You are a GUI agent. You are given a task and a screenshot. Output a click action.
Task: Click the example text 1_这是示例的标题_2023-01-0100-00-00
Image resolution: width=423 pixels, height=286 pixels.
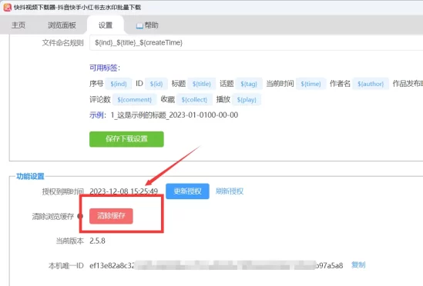pyautogui.click(x=174, y=115)
